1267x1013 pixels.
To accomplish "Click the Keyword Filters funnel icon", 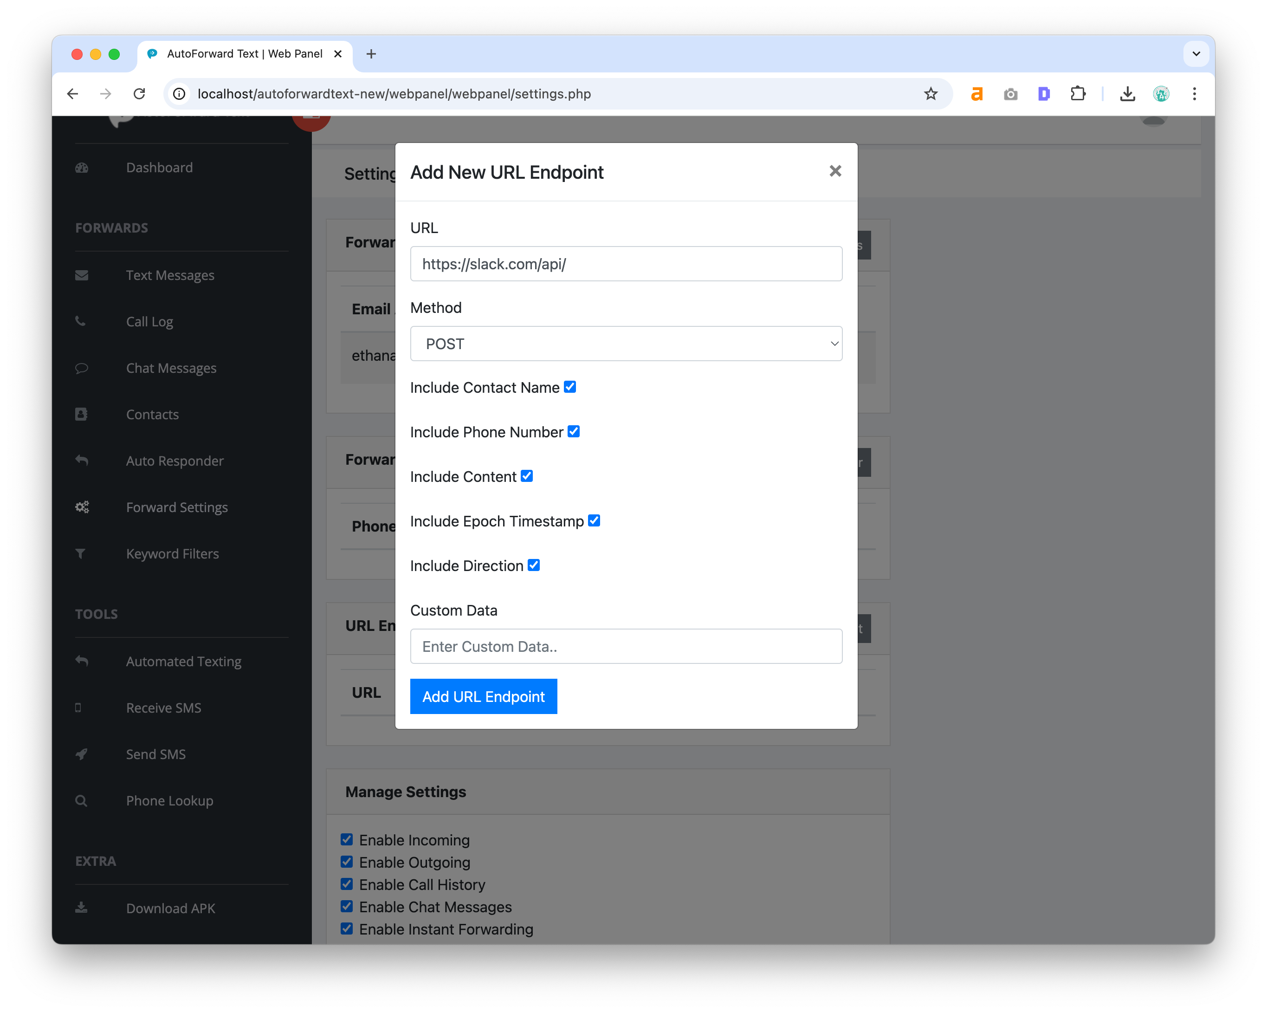I will [x=80, y=553].
